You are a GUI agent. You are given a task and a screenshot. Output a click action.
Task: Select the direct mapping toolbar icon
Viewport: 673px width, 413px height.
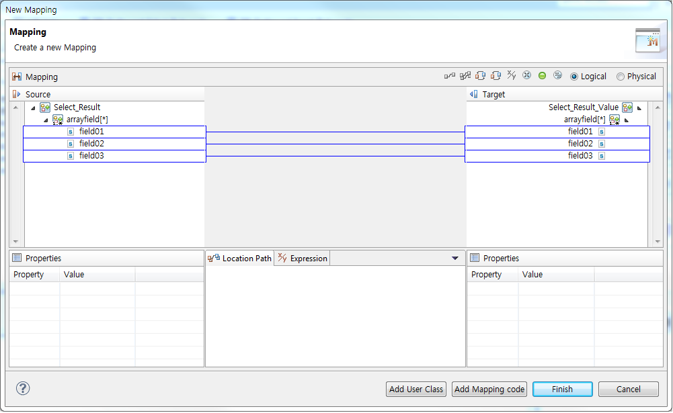pos(448,76)
